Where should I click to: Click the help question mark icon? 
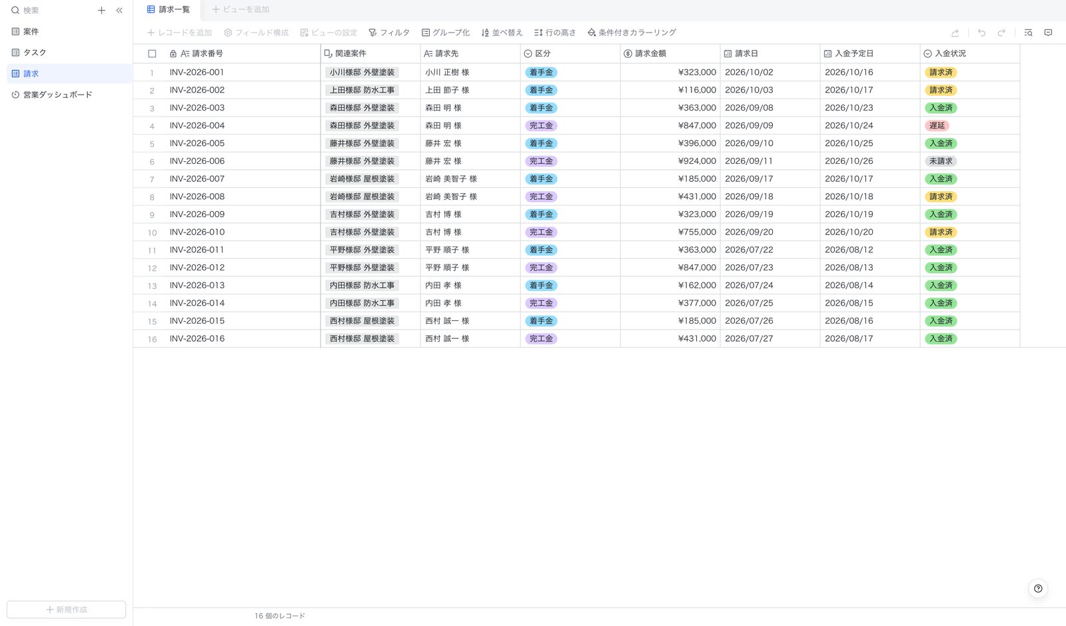click(1038, 589)
